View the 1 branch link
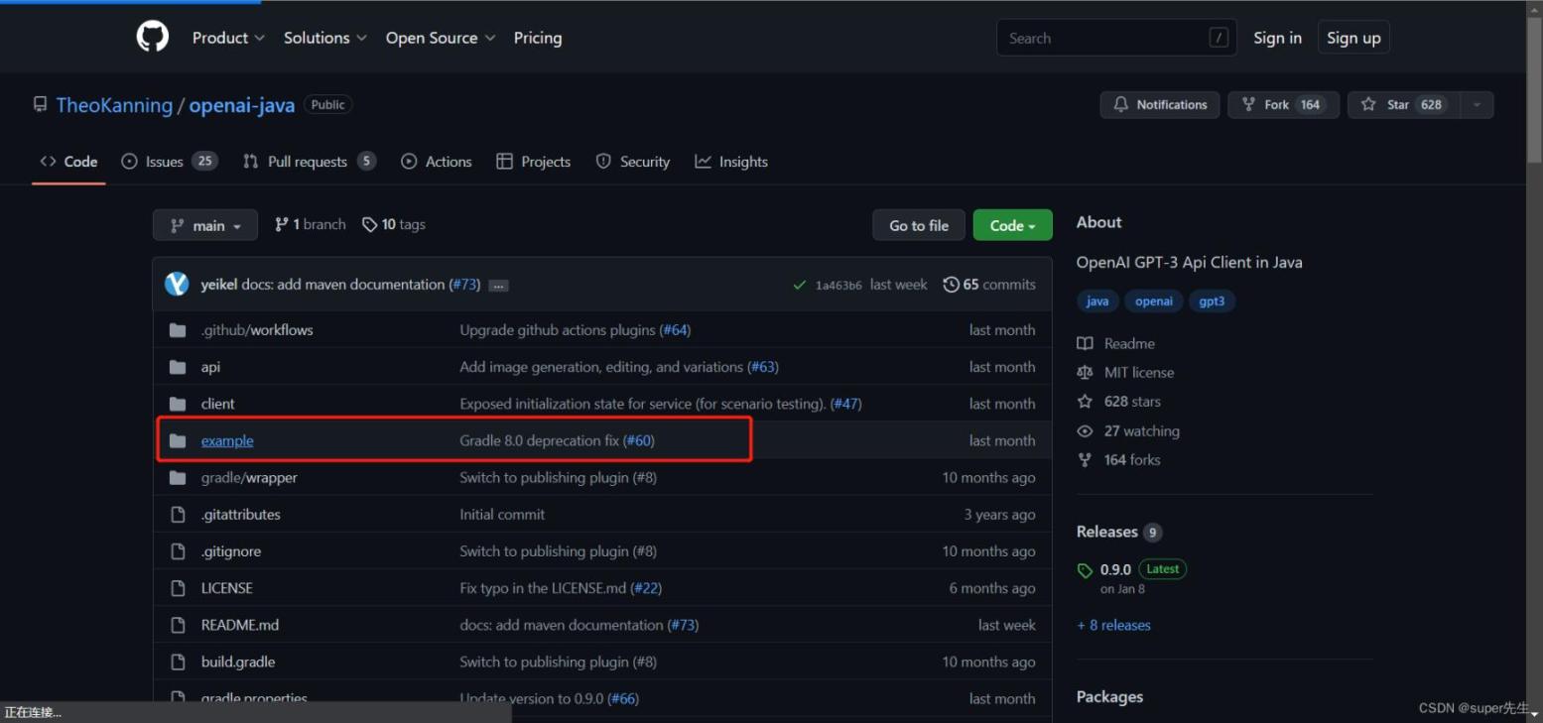The image size is (1543, 723). pyautogui.click(x=311, y=224)
